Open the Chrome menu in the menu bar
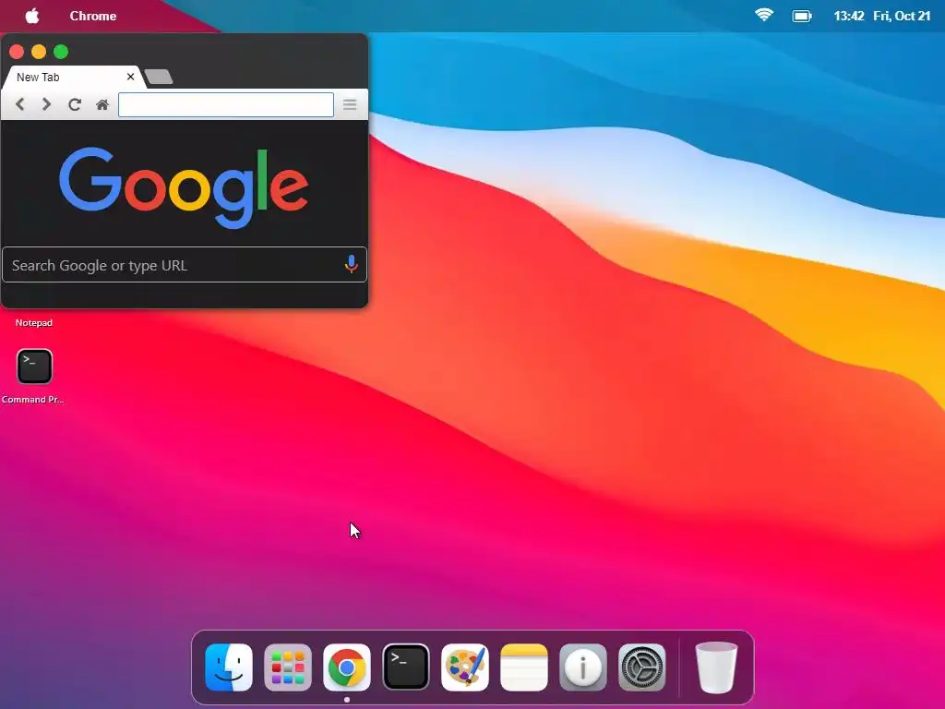 click(93, 16)
